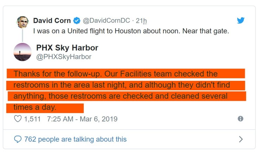Click the highlighted "Thanks for the follow-up" line

pyautogui.click(x=115, y=74)
